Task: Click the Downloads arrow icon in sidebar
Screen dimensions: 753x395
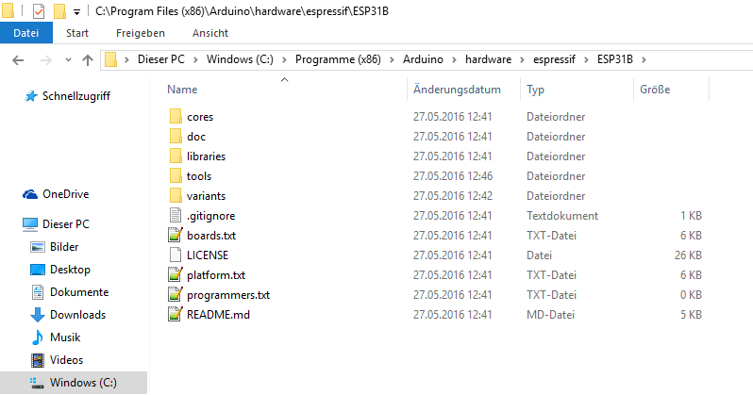Action: pyautogui.click(x=38, y=315)
